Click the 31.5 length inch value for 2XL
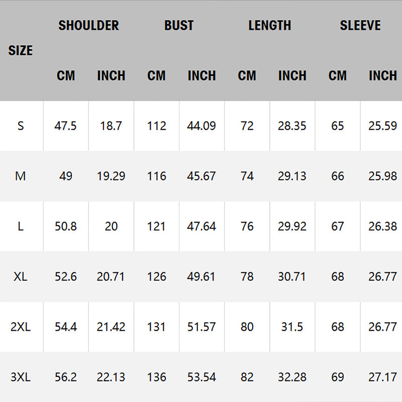The width and height of the screenshot is (402, 402). tap(292, 327)
